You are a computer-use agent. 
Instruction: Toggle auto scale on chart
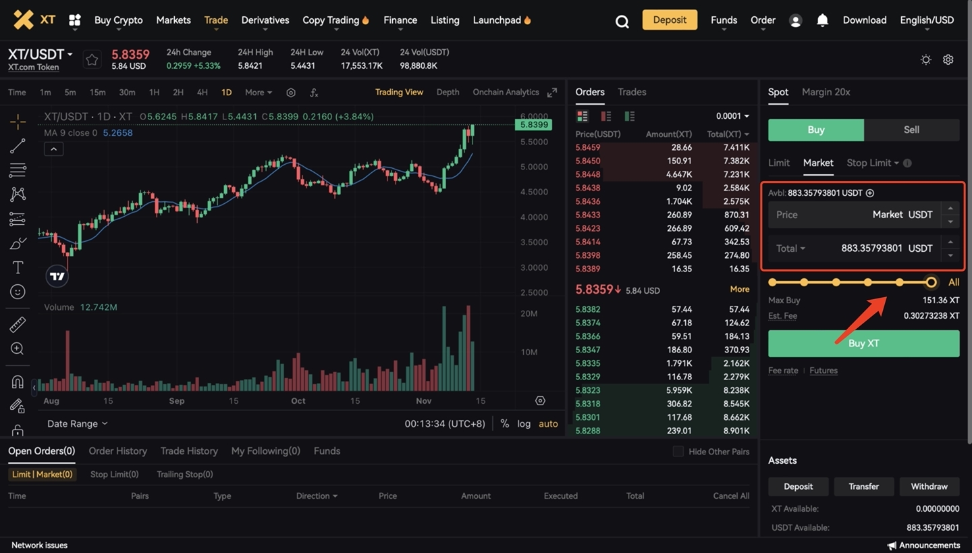click(548, 423)
